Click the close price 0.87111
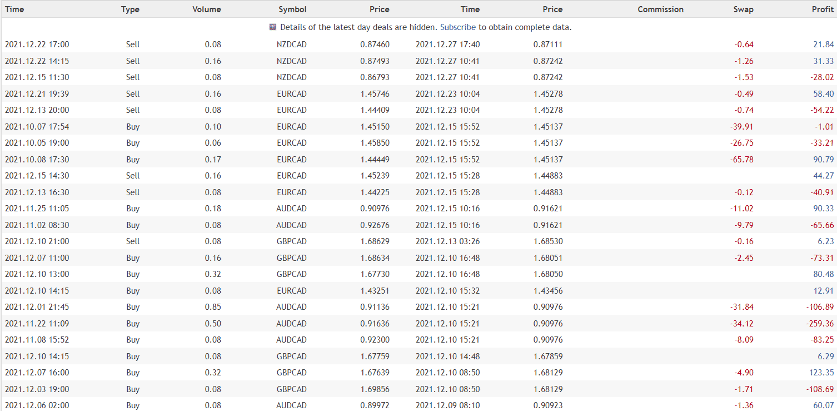This screenshot has width=837, height=411. (548, 44)
